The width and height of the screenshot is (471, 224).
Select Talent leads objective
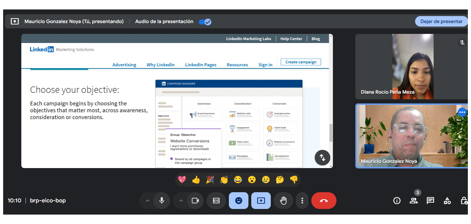(x=280, y=128)
